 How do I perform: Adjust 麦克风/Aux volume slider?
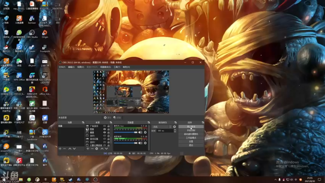(x=126, y=133)
